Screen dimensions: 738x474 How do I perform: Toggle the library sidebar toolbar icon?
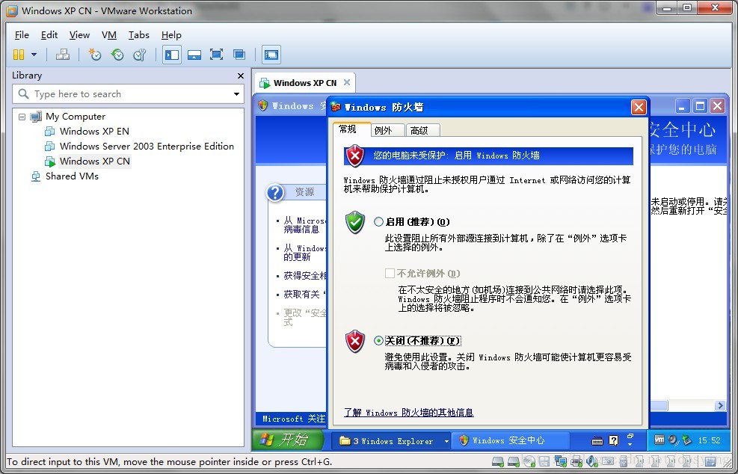pos(172,55)
